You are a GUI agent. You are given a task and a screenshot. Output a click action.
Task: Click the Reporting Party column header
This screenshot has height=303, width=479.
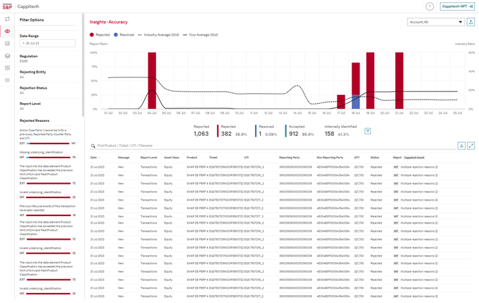pyautogui.click(x=289, y=158)
